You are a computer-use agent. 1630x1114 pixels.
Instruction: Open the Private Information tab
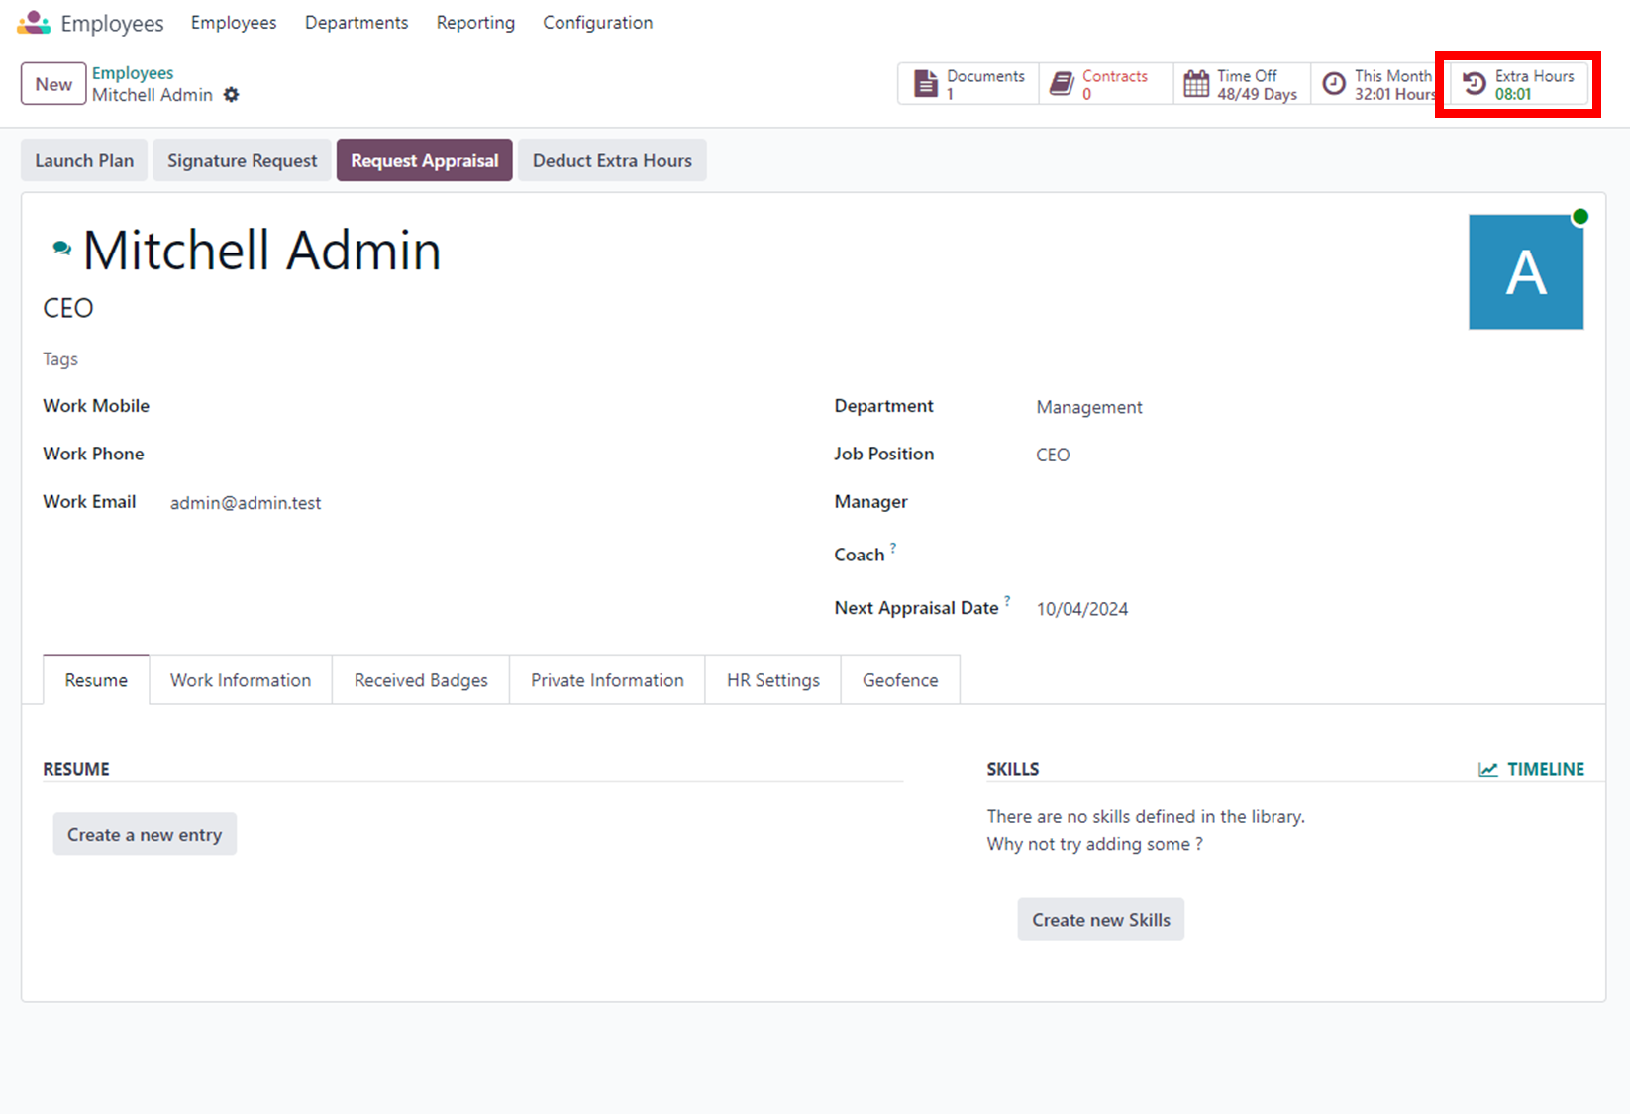coord(607,680)
